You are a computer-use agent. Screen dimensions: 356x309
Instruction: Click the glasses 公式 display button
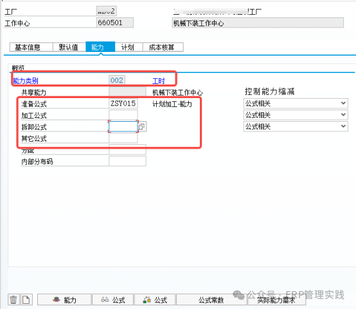113,300
